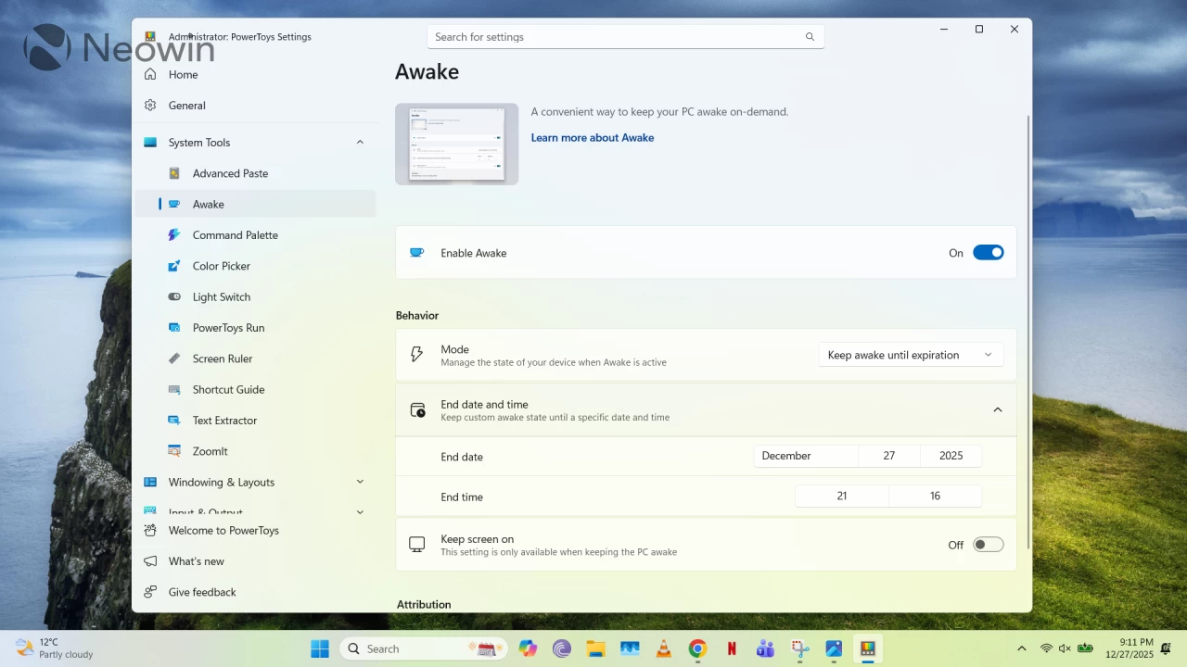1187x667 pixels.
Task: Click the taskbar Search box
Action: point(424,648)
